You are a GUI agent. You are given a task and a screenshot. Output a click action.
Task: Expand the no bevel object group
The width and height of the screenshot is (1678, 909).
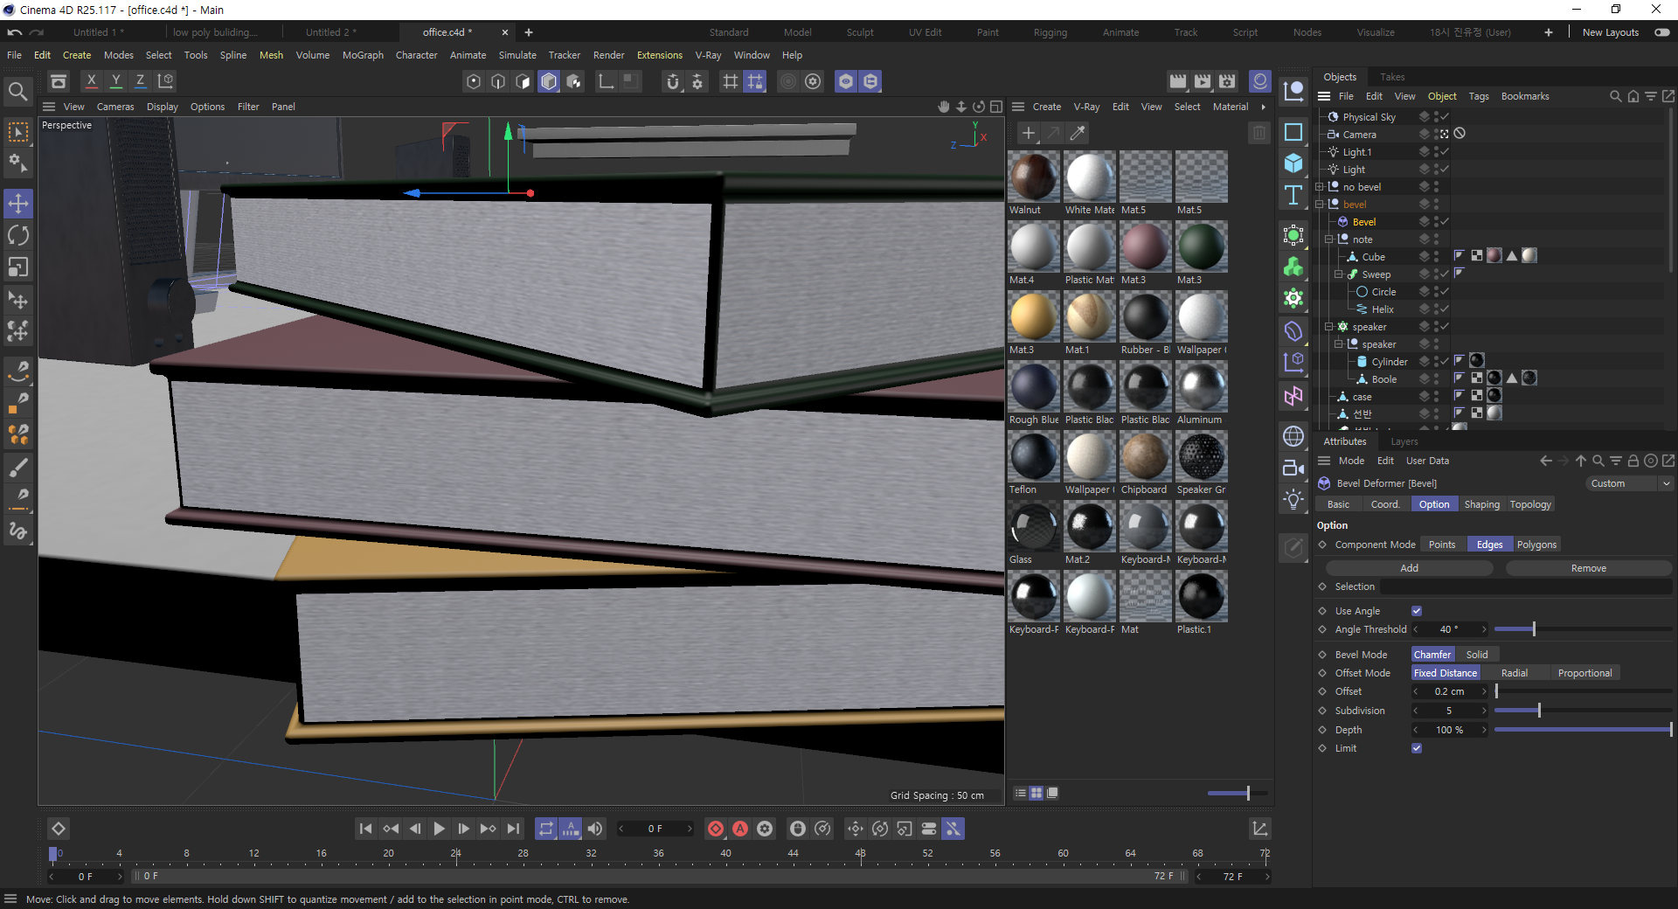pos(1320,187)
